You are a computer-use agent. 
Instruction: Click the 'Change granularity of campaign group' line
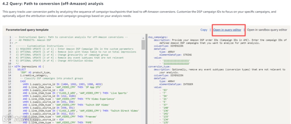[62, 55]
